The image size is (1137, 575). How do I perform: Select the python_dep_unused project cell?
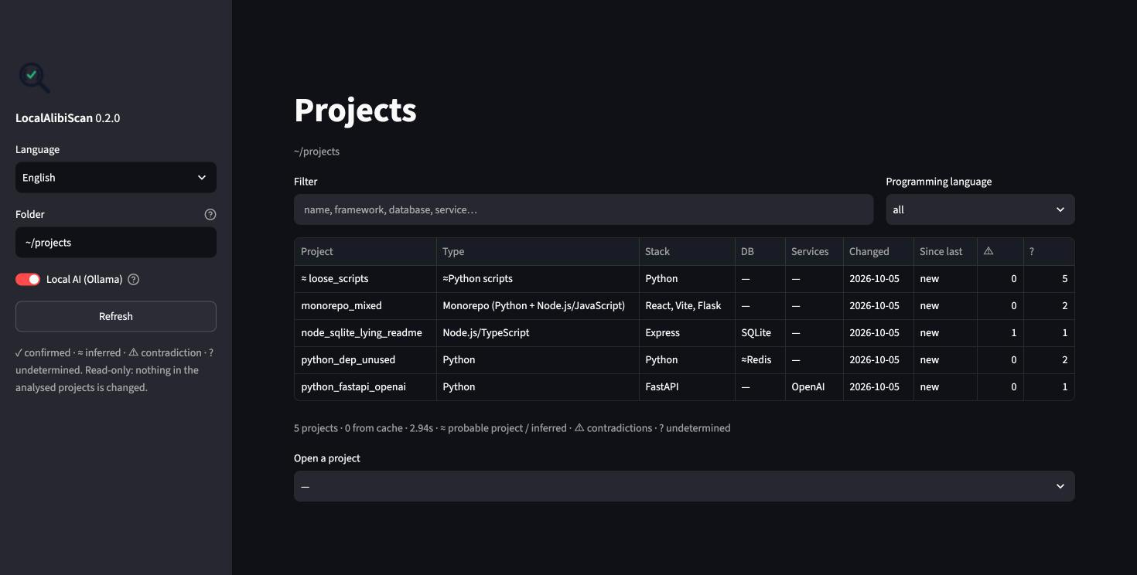point(365,360)
